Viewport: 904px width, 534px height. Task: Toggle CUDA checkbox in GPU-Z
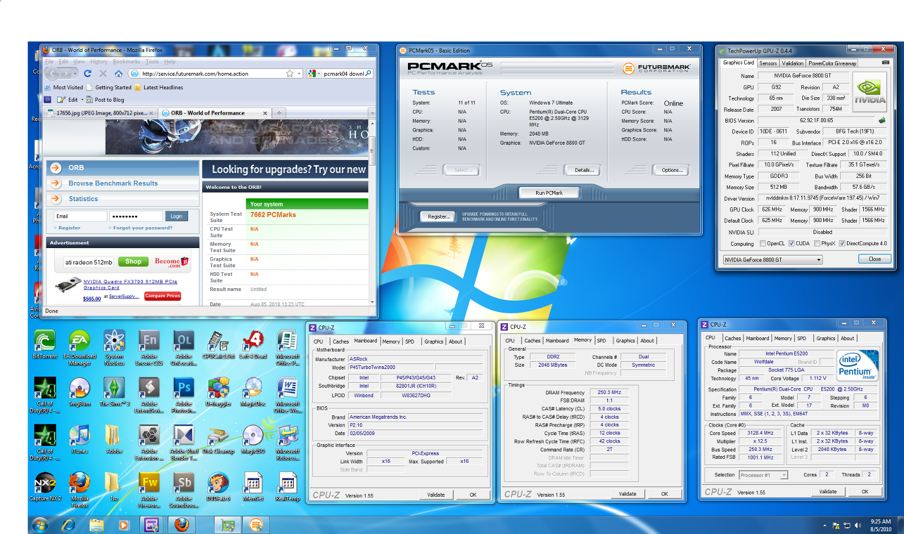pos(792,244)
